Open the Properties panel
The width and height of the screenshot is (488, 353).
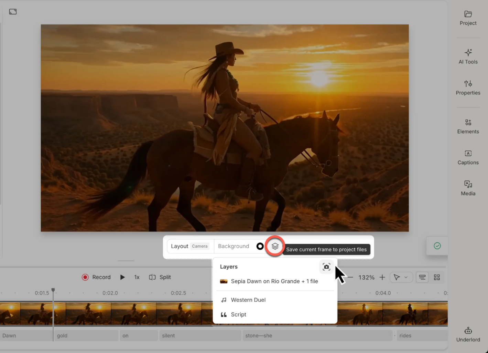tap(468, 87)
